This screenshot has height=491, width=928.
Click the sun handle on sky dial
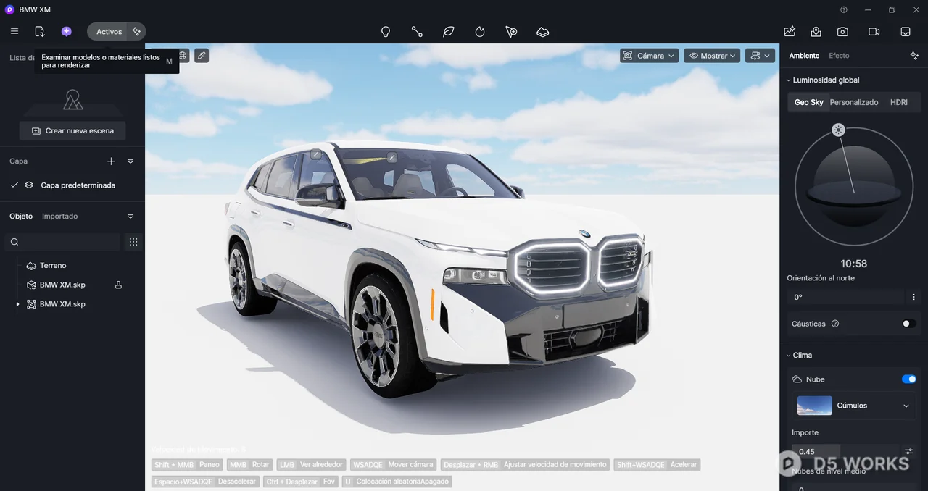pos(838,130)
